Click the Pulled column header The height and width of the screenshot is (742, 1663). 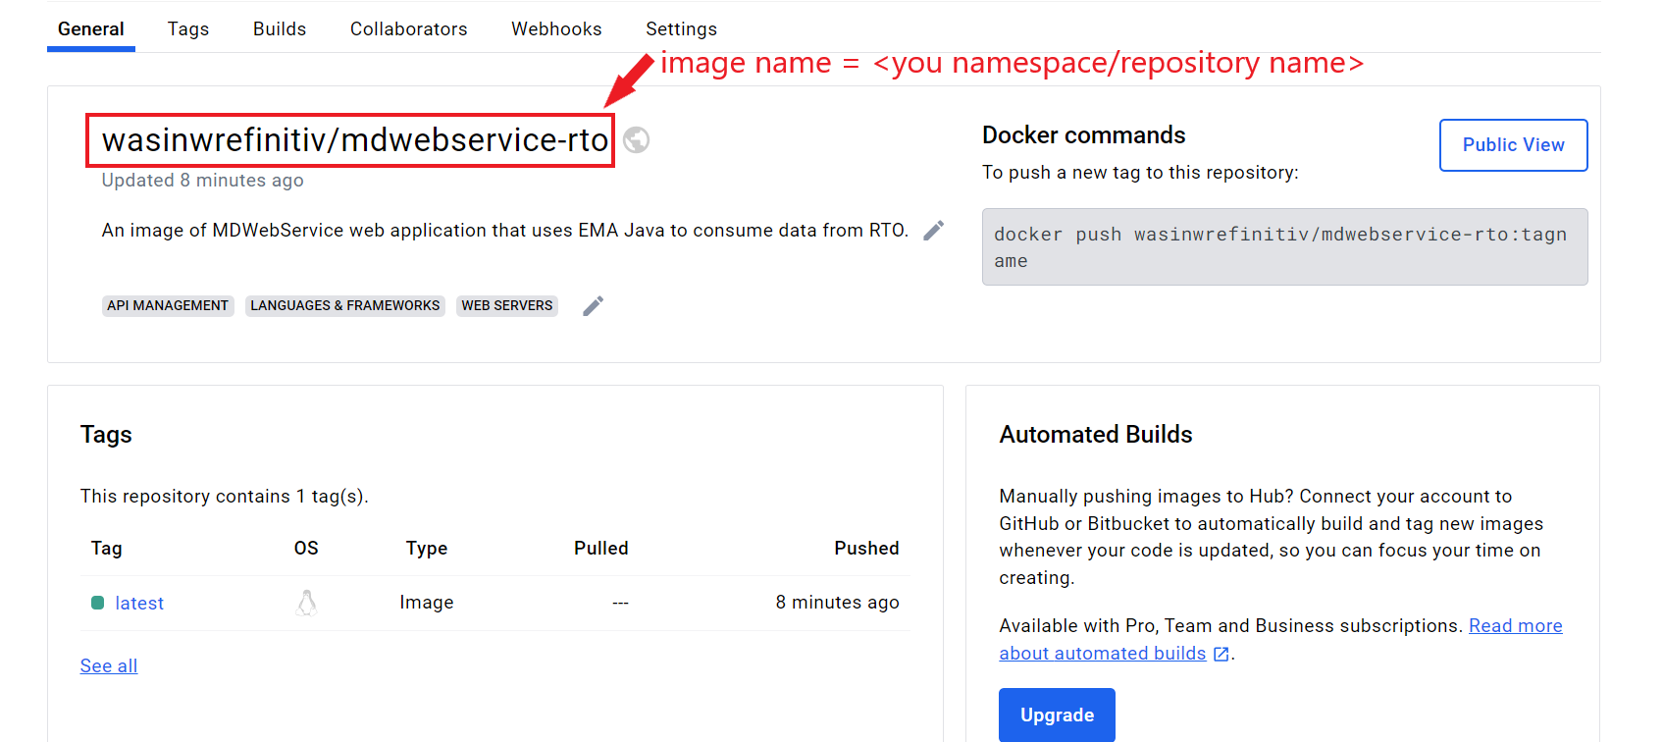(x=601, y=549)
